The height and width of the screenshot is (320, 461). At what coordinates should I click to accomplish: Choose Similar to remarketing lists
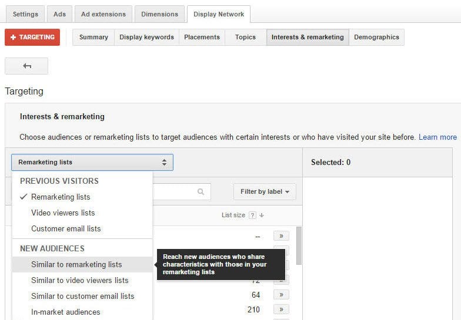[x=82, y=264]
